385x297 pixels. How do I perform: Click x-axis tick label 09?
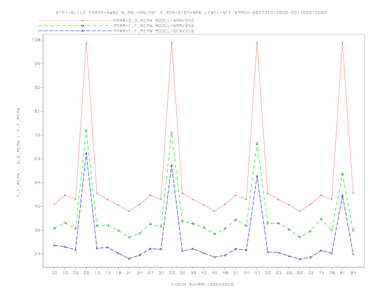pyautogui.click(x=86, y=273)
